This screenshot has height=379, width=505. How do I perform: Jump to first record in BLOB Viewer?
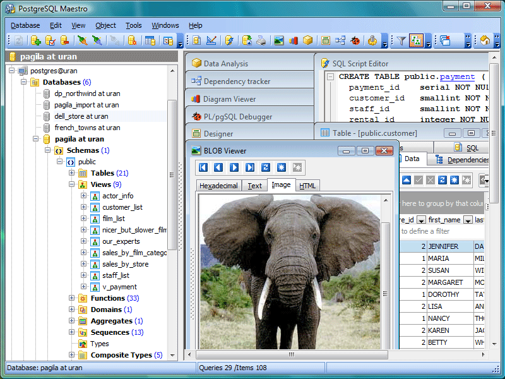pos(204,167)
